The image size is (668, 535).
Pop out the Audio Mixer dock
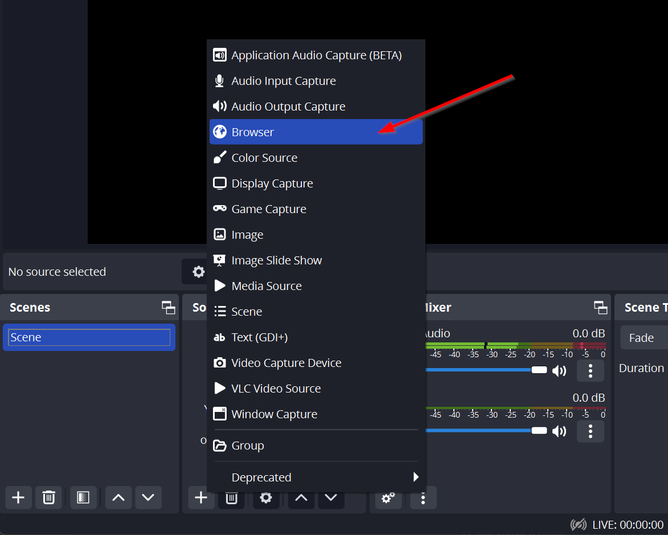click(x=600, y=308)
